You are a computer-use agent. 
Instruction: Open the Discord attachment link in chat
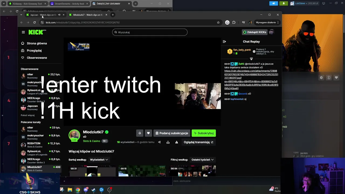(251, 79)
